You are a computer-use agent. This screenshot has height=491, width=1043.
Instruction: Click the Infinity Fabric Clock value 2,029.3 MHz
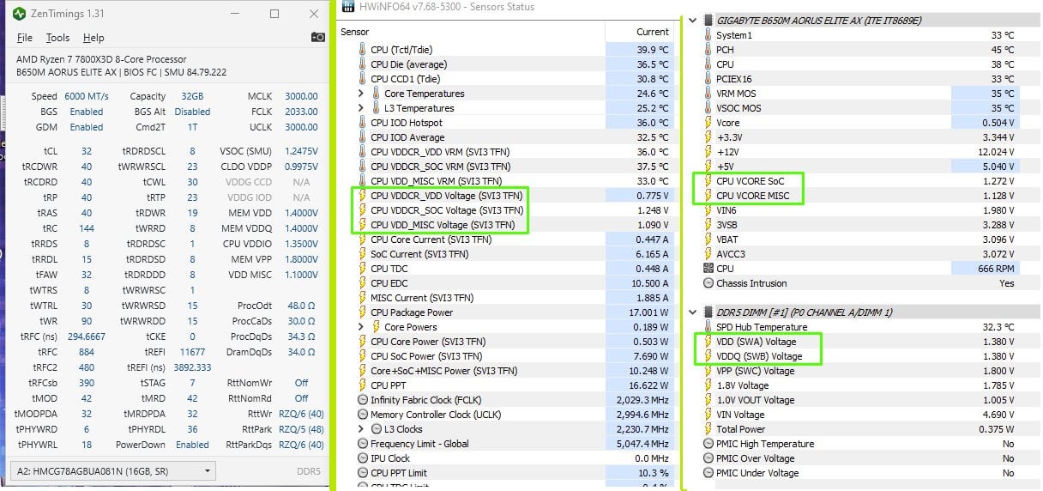(x=642, y=400)
